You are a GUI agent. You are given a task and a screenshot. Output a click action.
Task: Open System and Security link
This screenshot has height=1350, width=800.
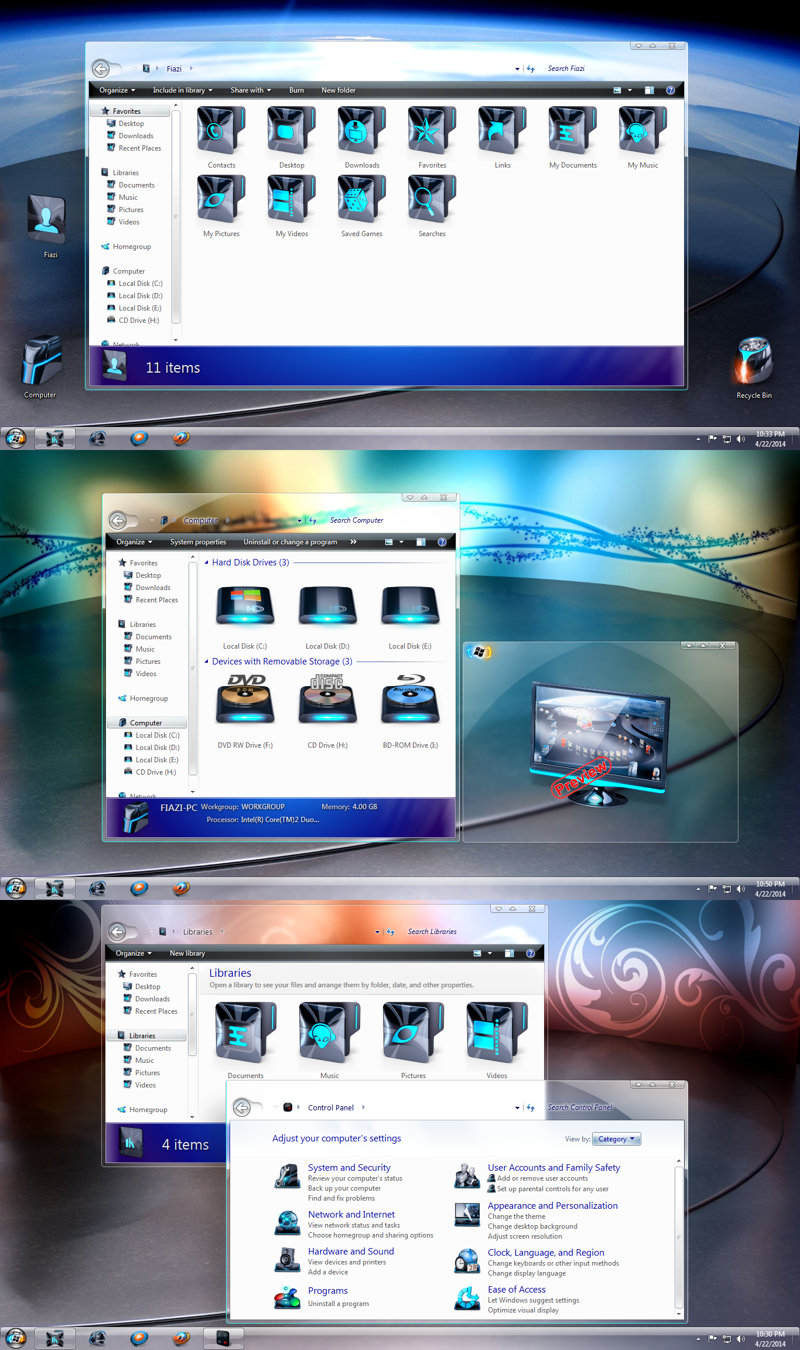[x=349, y=1168]
